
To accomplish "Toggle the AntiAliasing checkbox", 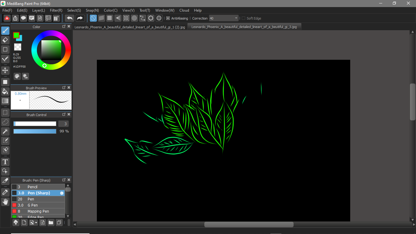I will coord(168,18).
